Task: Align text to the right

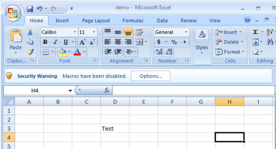Action: [128, 42]
